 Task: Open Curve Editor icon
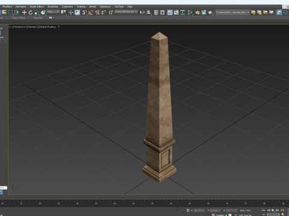click(176, 13)
